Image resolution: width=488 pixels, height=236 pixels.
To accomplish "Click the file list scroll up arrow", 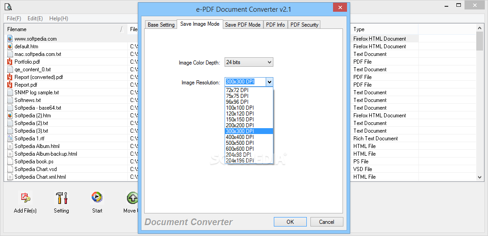I will coord(479,28).
